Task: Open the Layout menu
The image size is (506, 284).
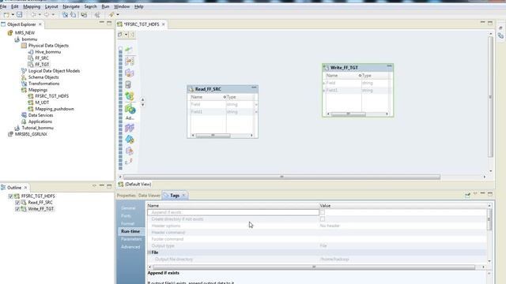Action: [x=51, y=6]
